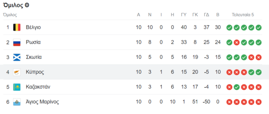Image resolution: width=269 pixels, height=114 pixels.
Task: Select the Σκωτία team name
Action: (x=34, y=57)
